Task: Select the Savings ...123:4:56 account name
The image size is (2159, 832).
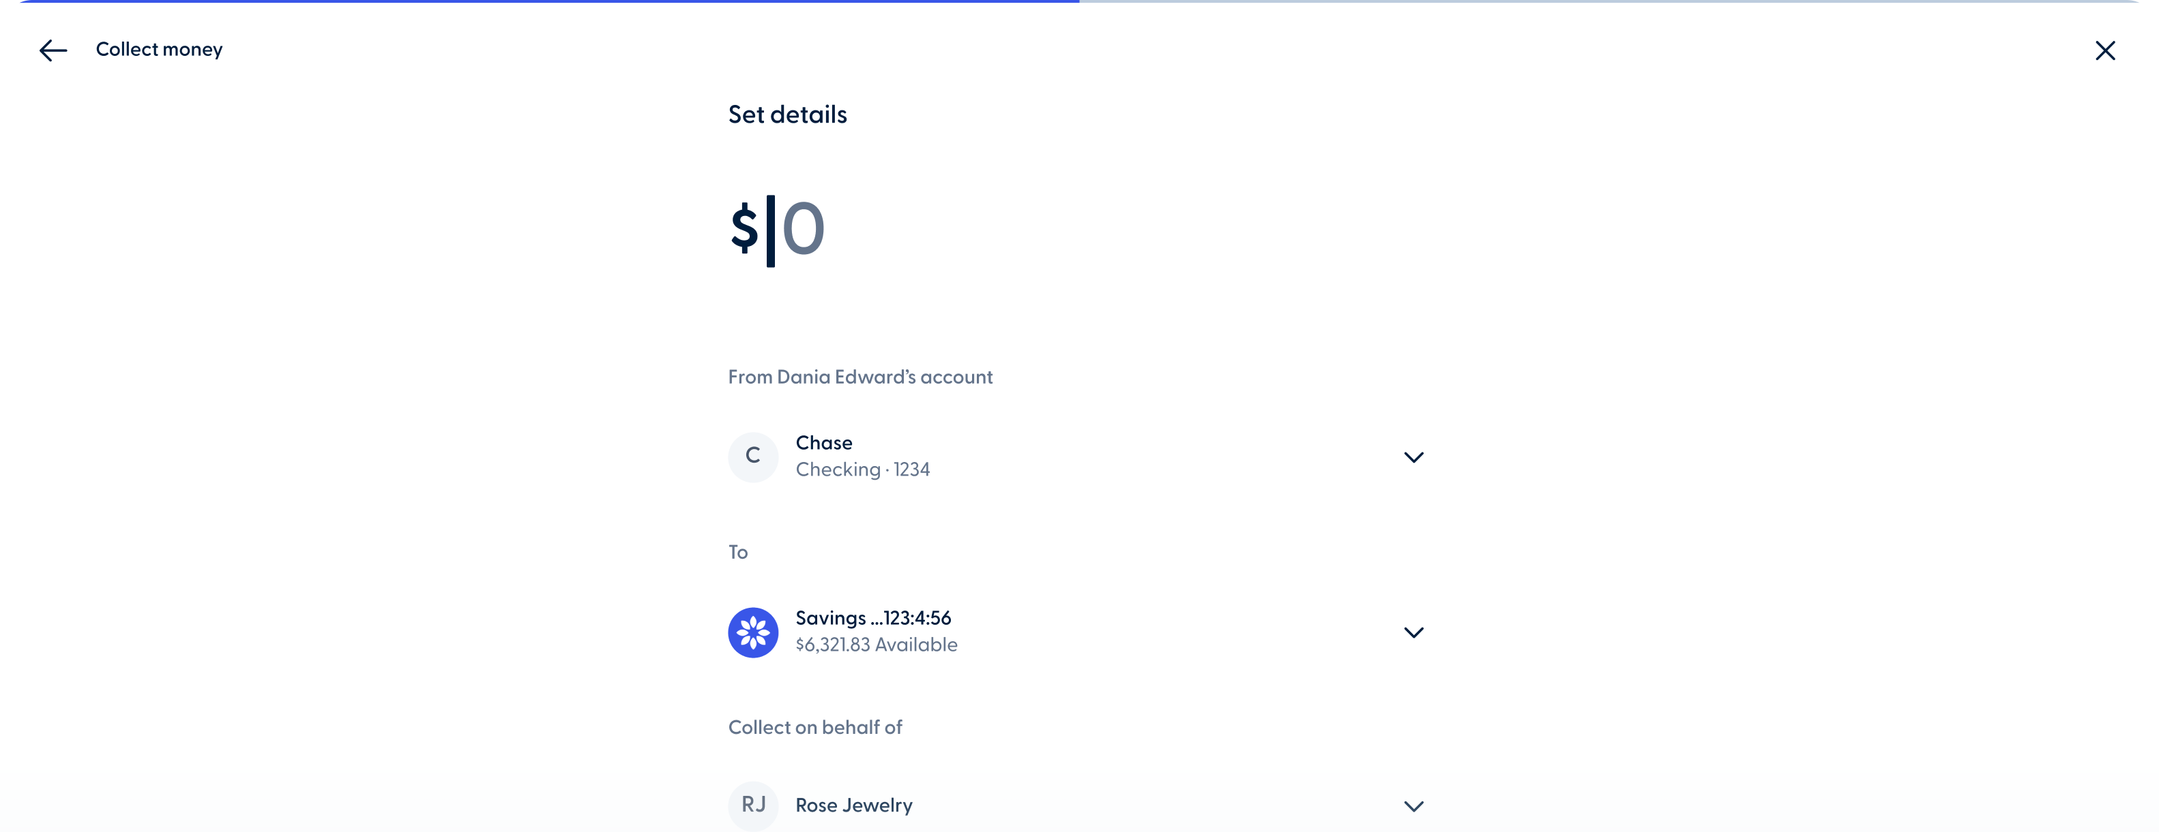Action: pos(874,619)
